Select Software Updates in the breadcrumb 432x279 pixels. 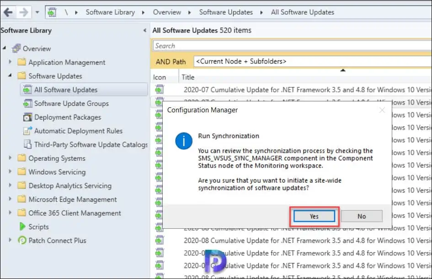(x=226, y=12)
